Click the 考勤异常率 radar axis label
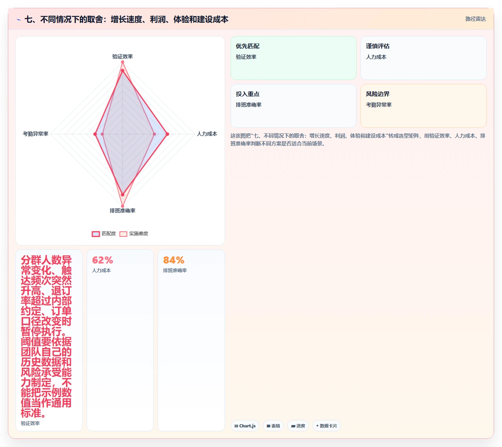Viewport: 502px width, 447px height. point(35,134)
